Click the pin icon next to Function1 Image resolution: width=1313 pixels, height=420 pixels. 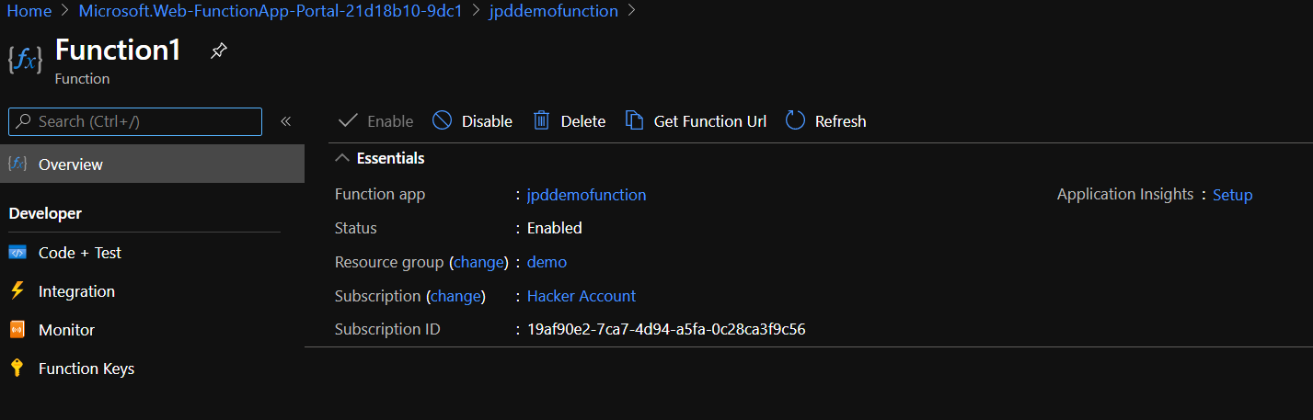pyautogui.click(x=218, y=51)
